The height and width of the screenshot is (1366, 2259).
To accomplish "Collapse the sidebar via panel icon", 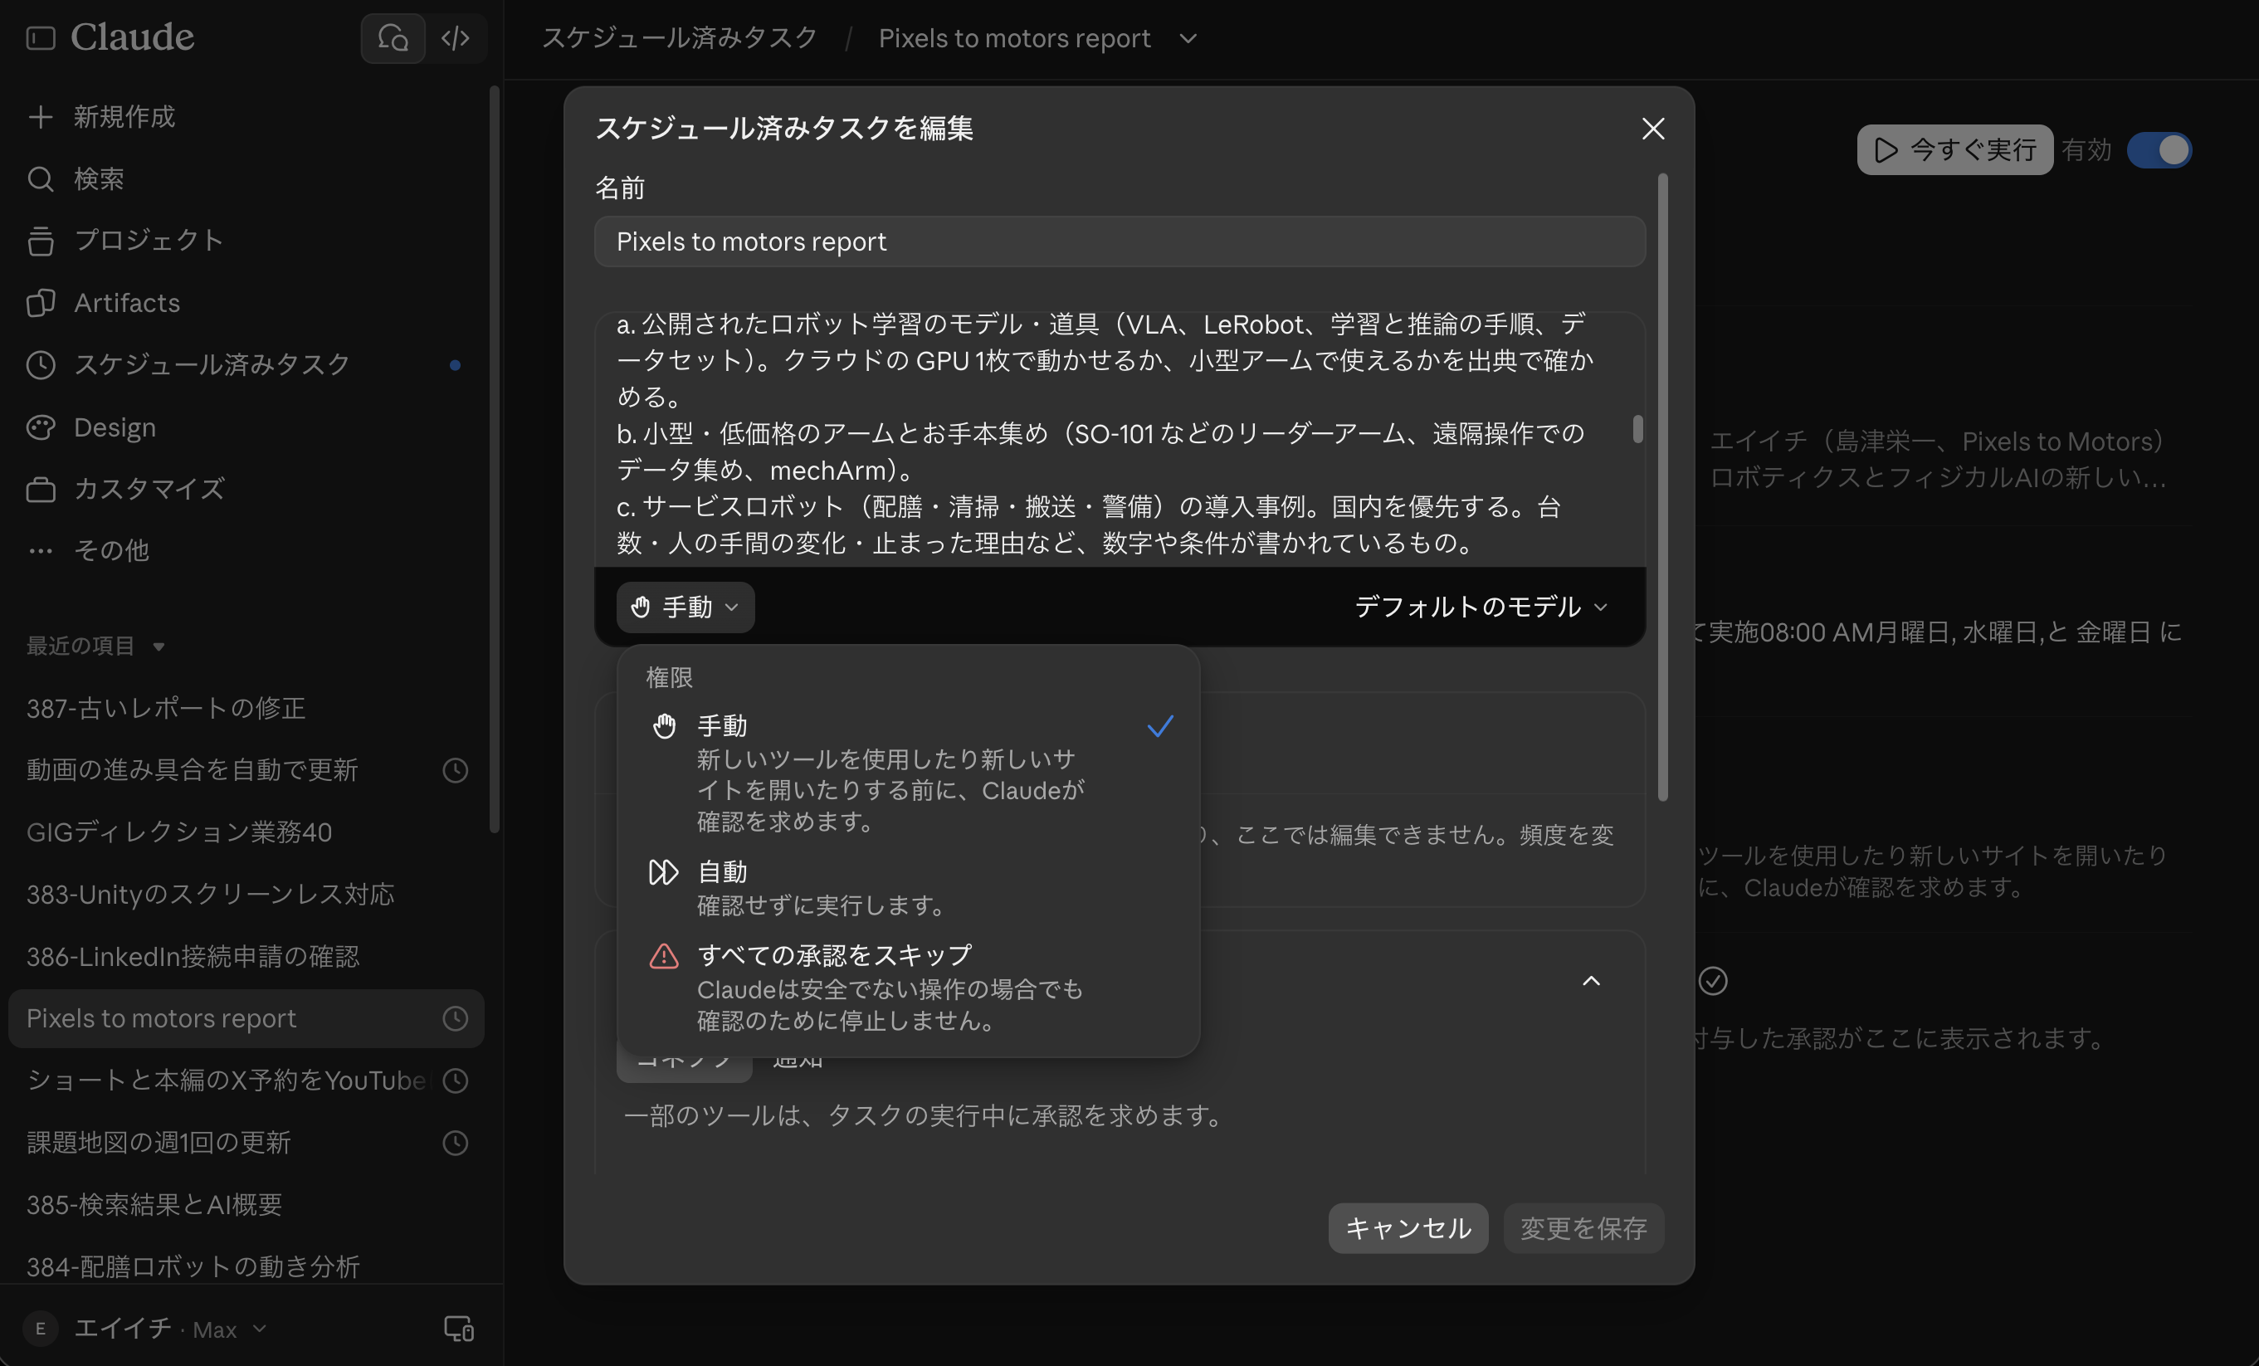I will pyautogui.click(x=41, y=37).
